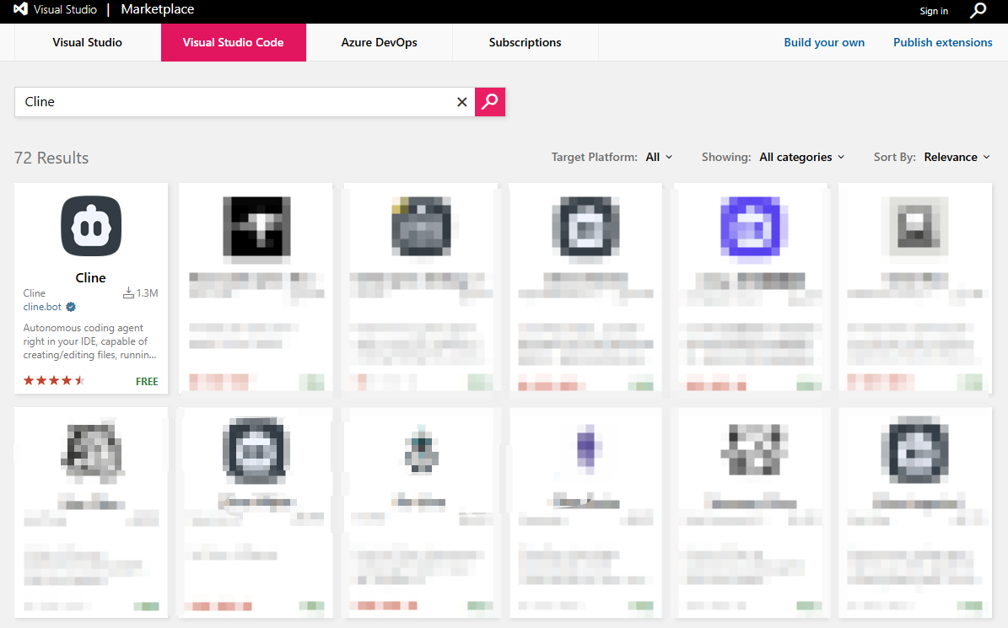Clear the Cline search text

(461, 101)
